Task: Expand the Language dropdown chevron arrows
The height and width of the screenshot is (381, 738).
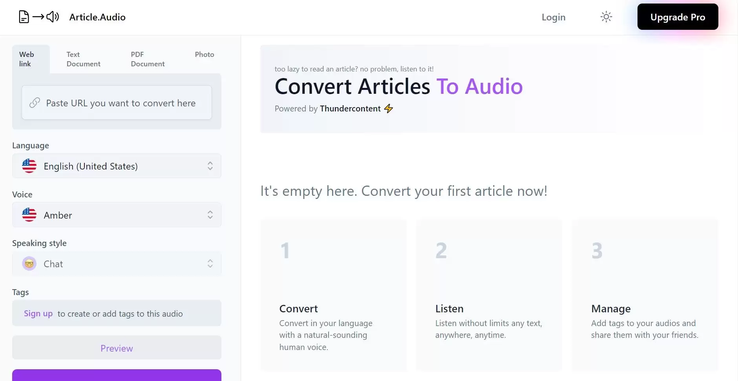Action: 210,166
